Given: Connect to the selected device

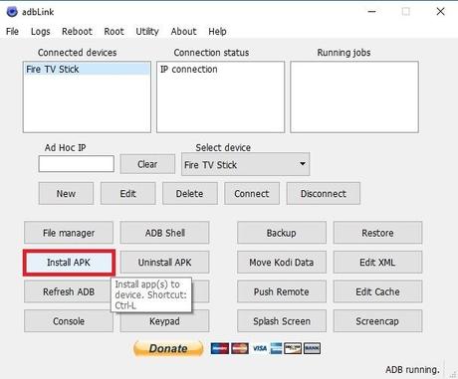Looking at the screenshot, I should click(252, 193).
